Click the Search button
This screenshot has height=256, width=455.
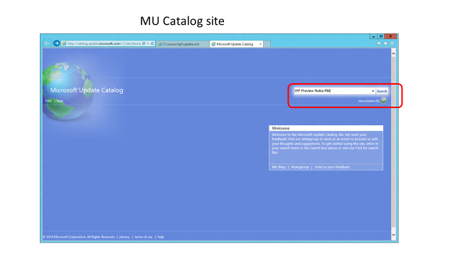click(382, 91)
